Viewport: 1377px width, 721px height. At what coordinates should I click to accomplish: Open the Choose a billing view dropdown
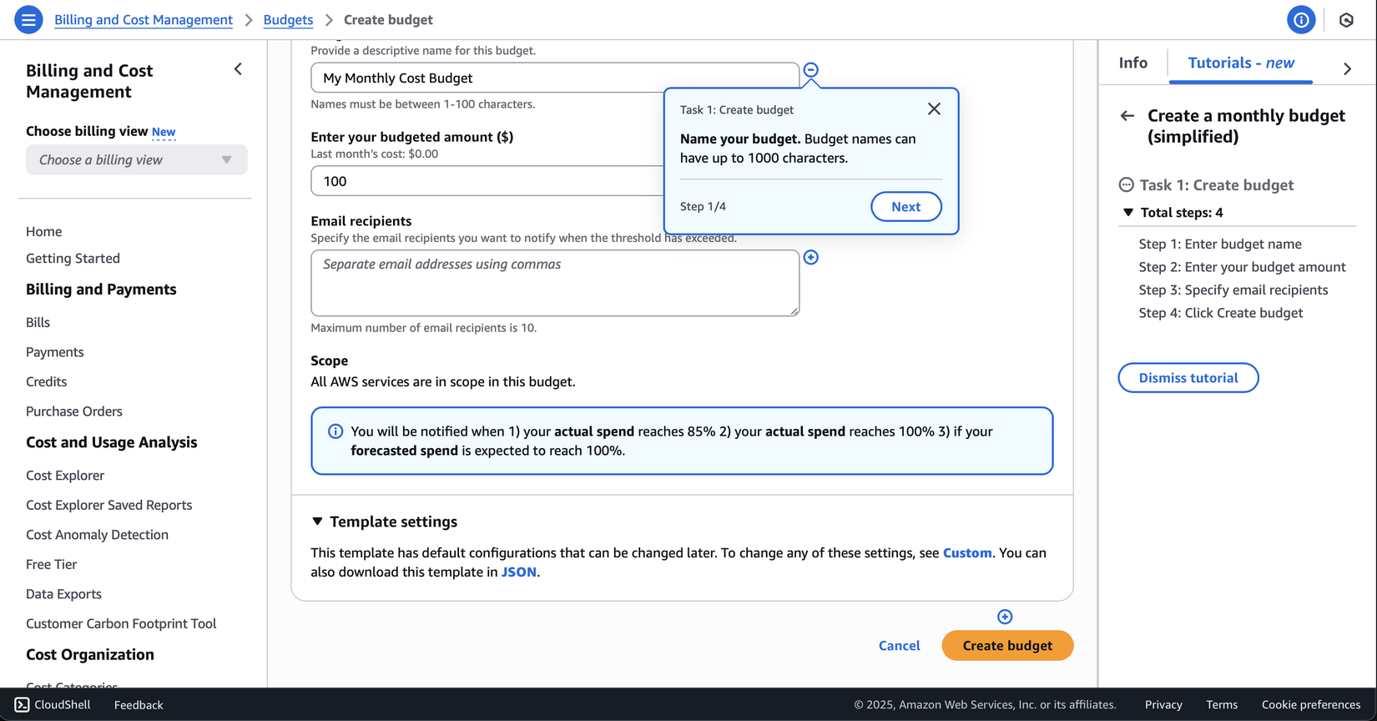[136, 159]
